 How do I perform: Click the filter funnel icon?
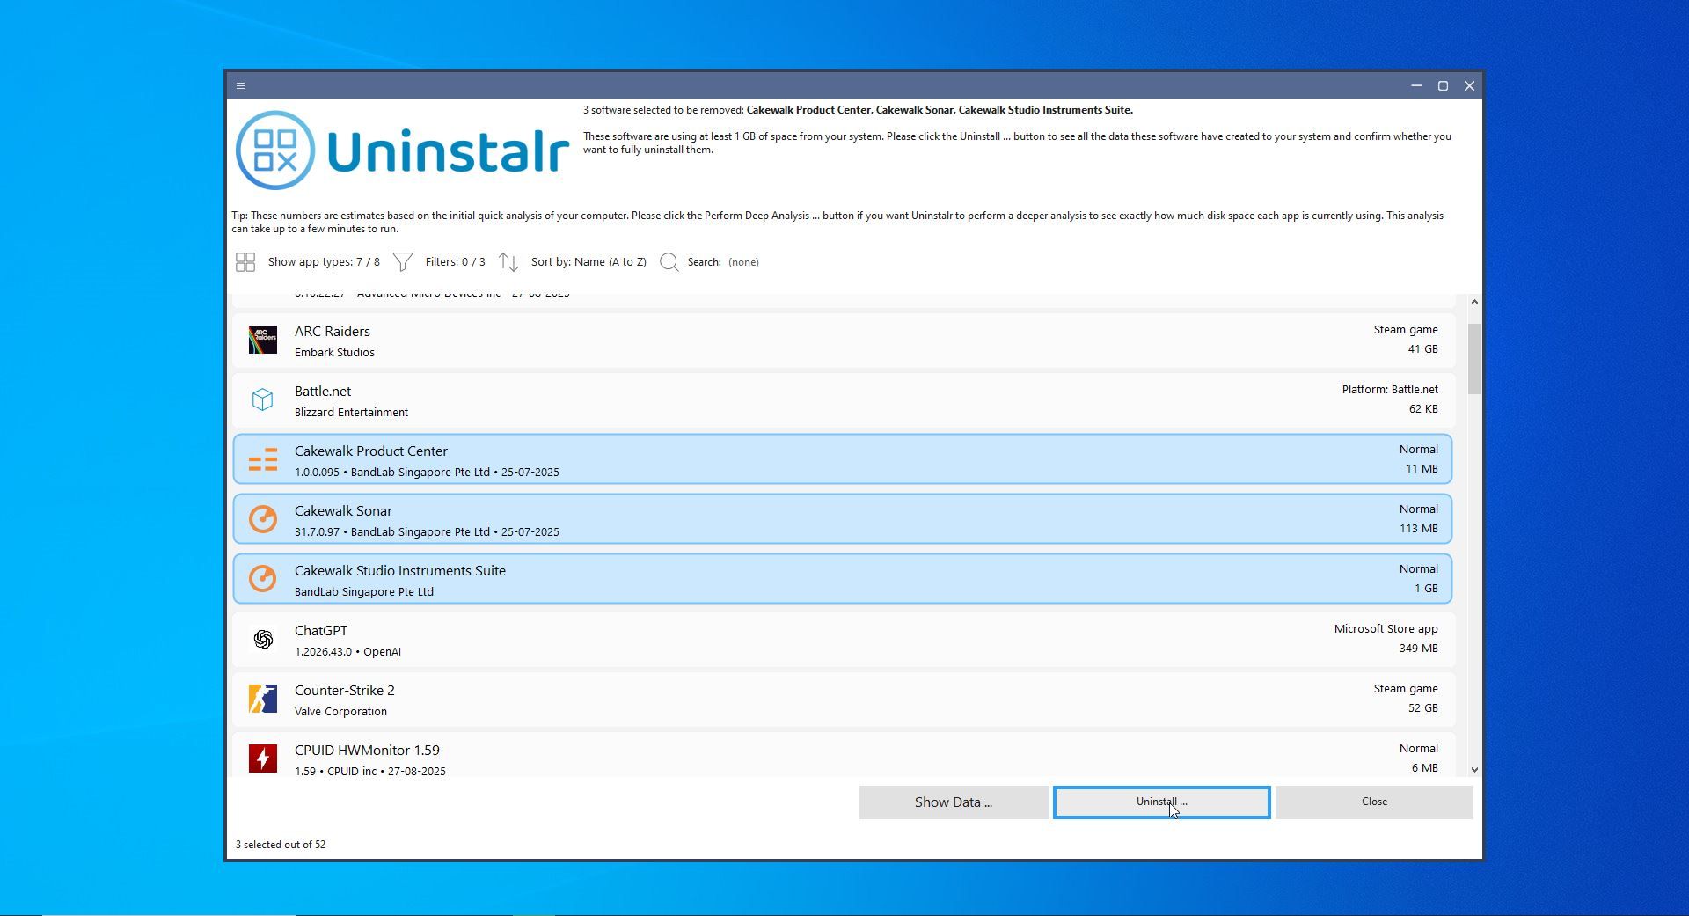tap(403, 262)
